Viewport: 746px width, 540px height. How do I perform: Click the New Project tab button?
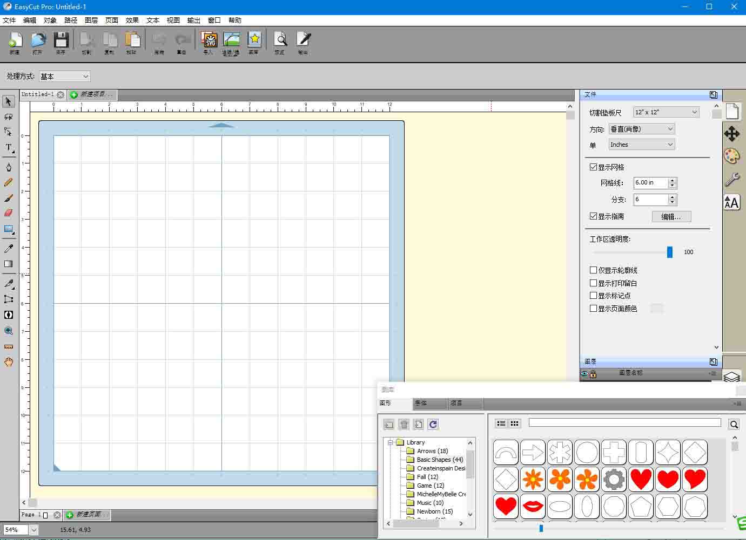pos(92,94)
